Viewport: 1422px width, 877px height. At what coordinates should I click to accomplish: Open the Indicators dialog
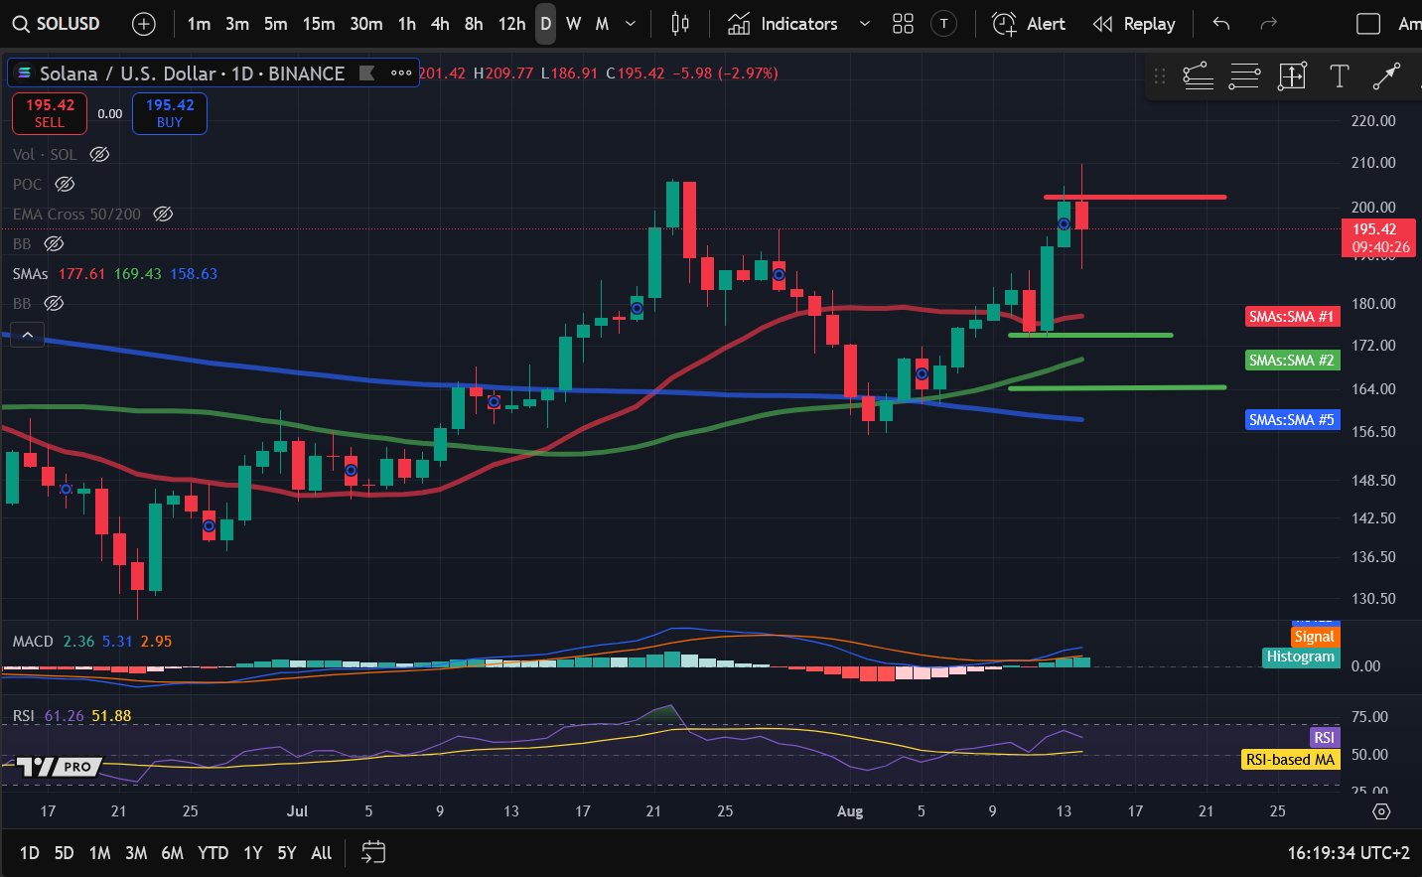pos(782,24)
